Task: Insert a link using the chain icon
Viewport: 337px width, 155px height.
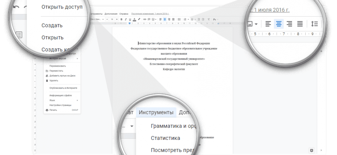Action: pos(144,19)
